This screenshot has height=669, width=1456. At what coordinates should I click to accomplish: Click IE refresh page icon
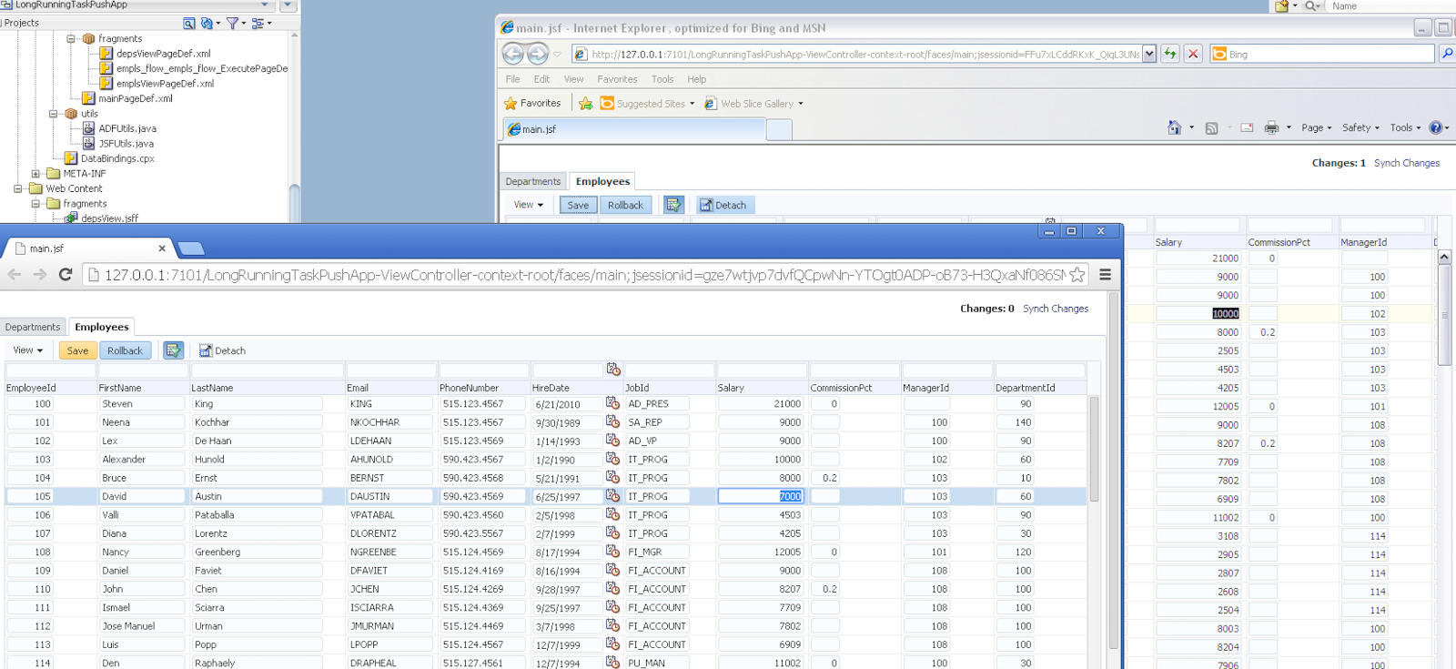[1170, 54]
